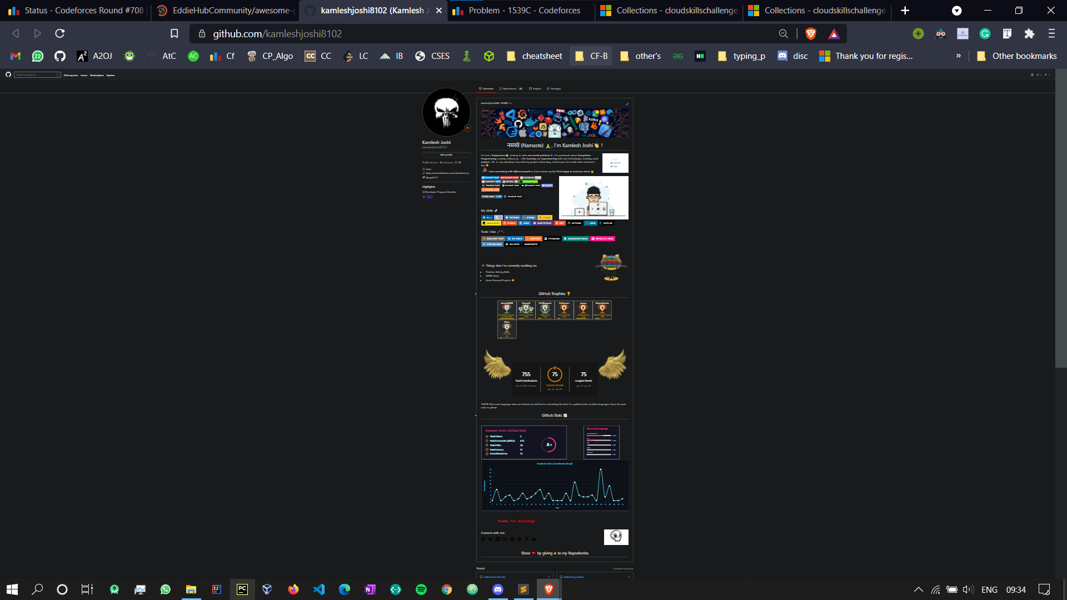
Task: Open Brave Shields lion icon
Action: pyautogui.click(x=811, y=34)
